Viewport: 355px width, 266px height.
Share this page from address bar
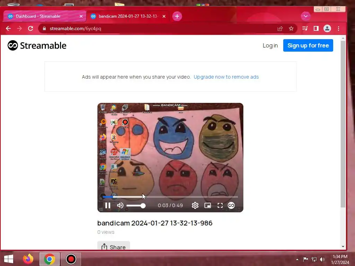[280, 28]
